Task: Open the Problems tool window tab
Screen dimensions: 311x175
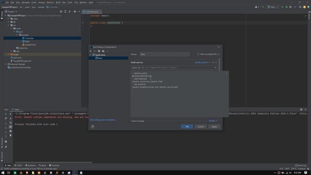Action: 30,165
